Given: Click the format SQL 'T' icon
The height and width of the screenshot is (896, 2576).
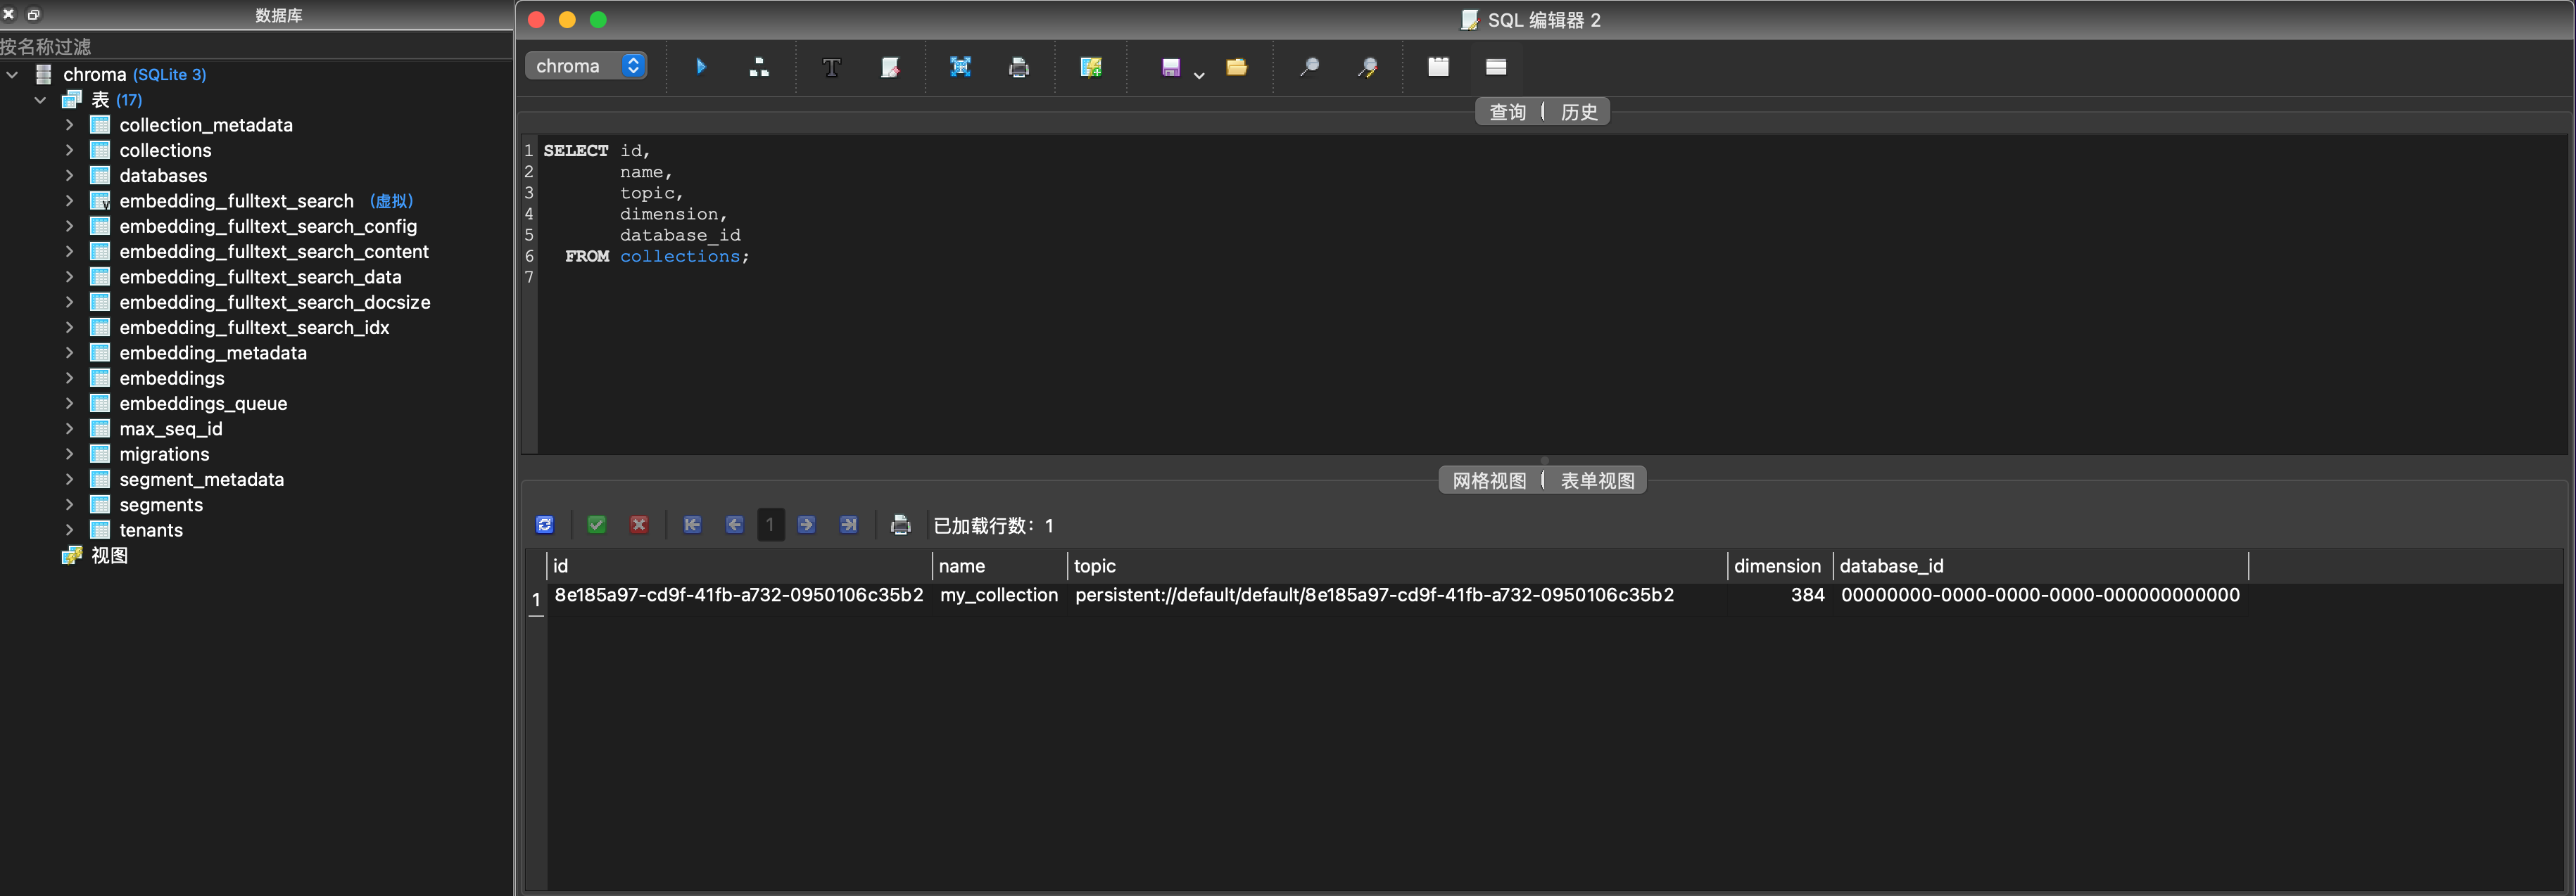Looking at the screenshot, I should click(831, 67).
